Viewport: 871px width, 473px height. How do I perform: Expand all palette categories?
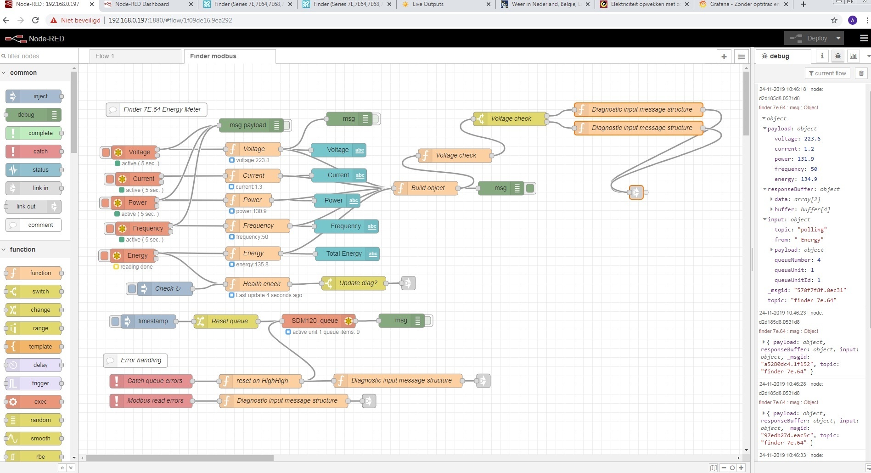(x=70, y=467)
